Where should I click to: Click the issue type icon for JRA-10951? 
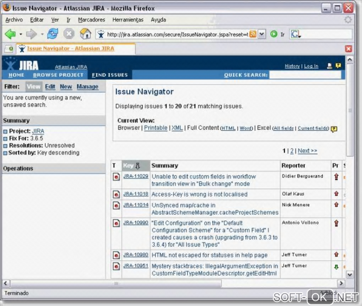116,266
